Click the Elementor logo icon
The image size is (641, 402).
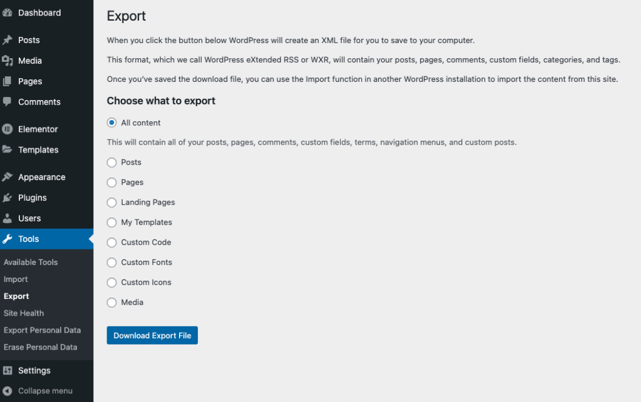click(x=8, y=129)
